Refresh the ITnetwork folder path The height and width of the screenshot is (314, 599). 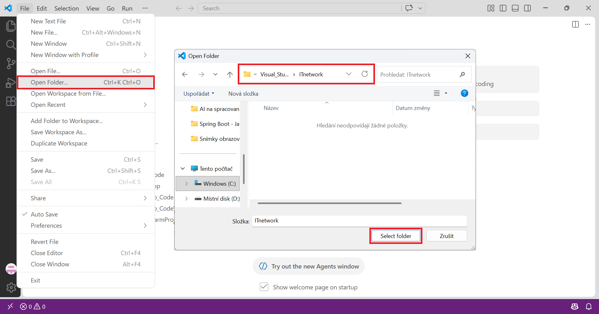point(364,74)
